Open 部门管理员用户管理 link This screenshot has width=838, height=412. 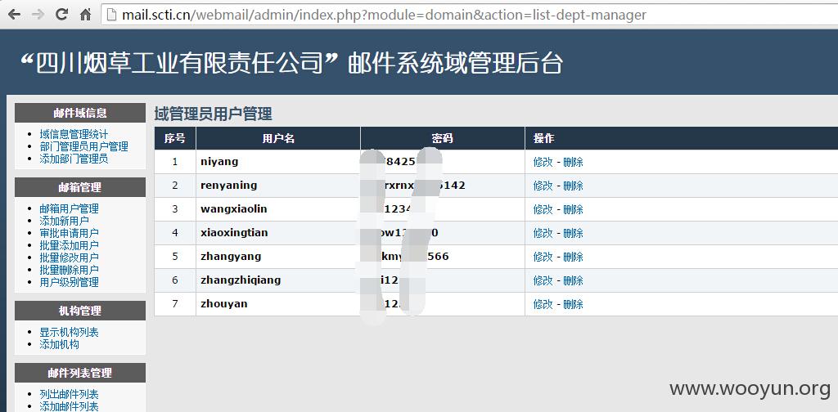84,146
